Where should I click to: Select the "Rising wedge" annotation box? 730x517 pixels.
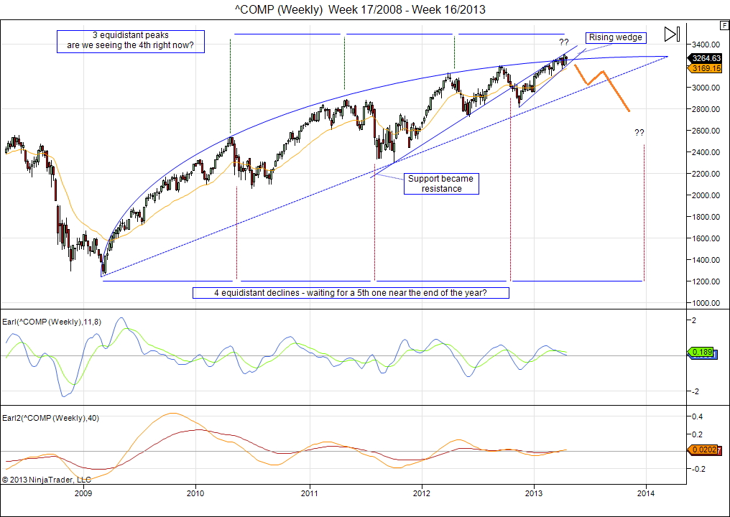tap(614, 37)
